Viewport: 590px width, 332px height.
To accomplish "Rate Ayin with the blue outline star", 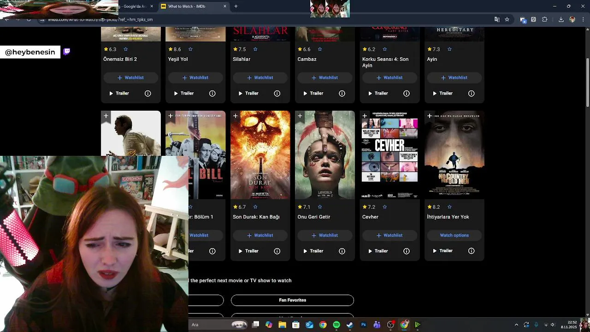I will (449, 49).
